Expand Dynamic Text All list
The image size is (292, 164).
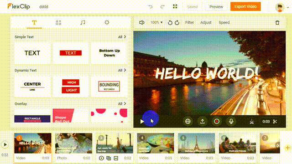tap(122, 70)
